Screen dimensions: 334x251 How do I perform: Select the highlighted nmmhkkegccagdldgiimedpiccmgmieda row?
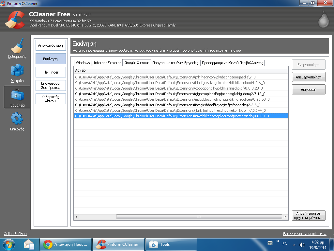point(181,116)
